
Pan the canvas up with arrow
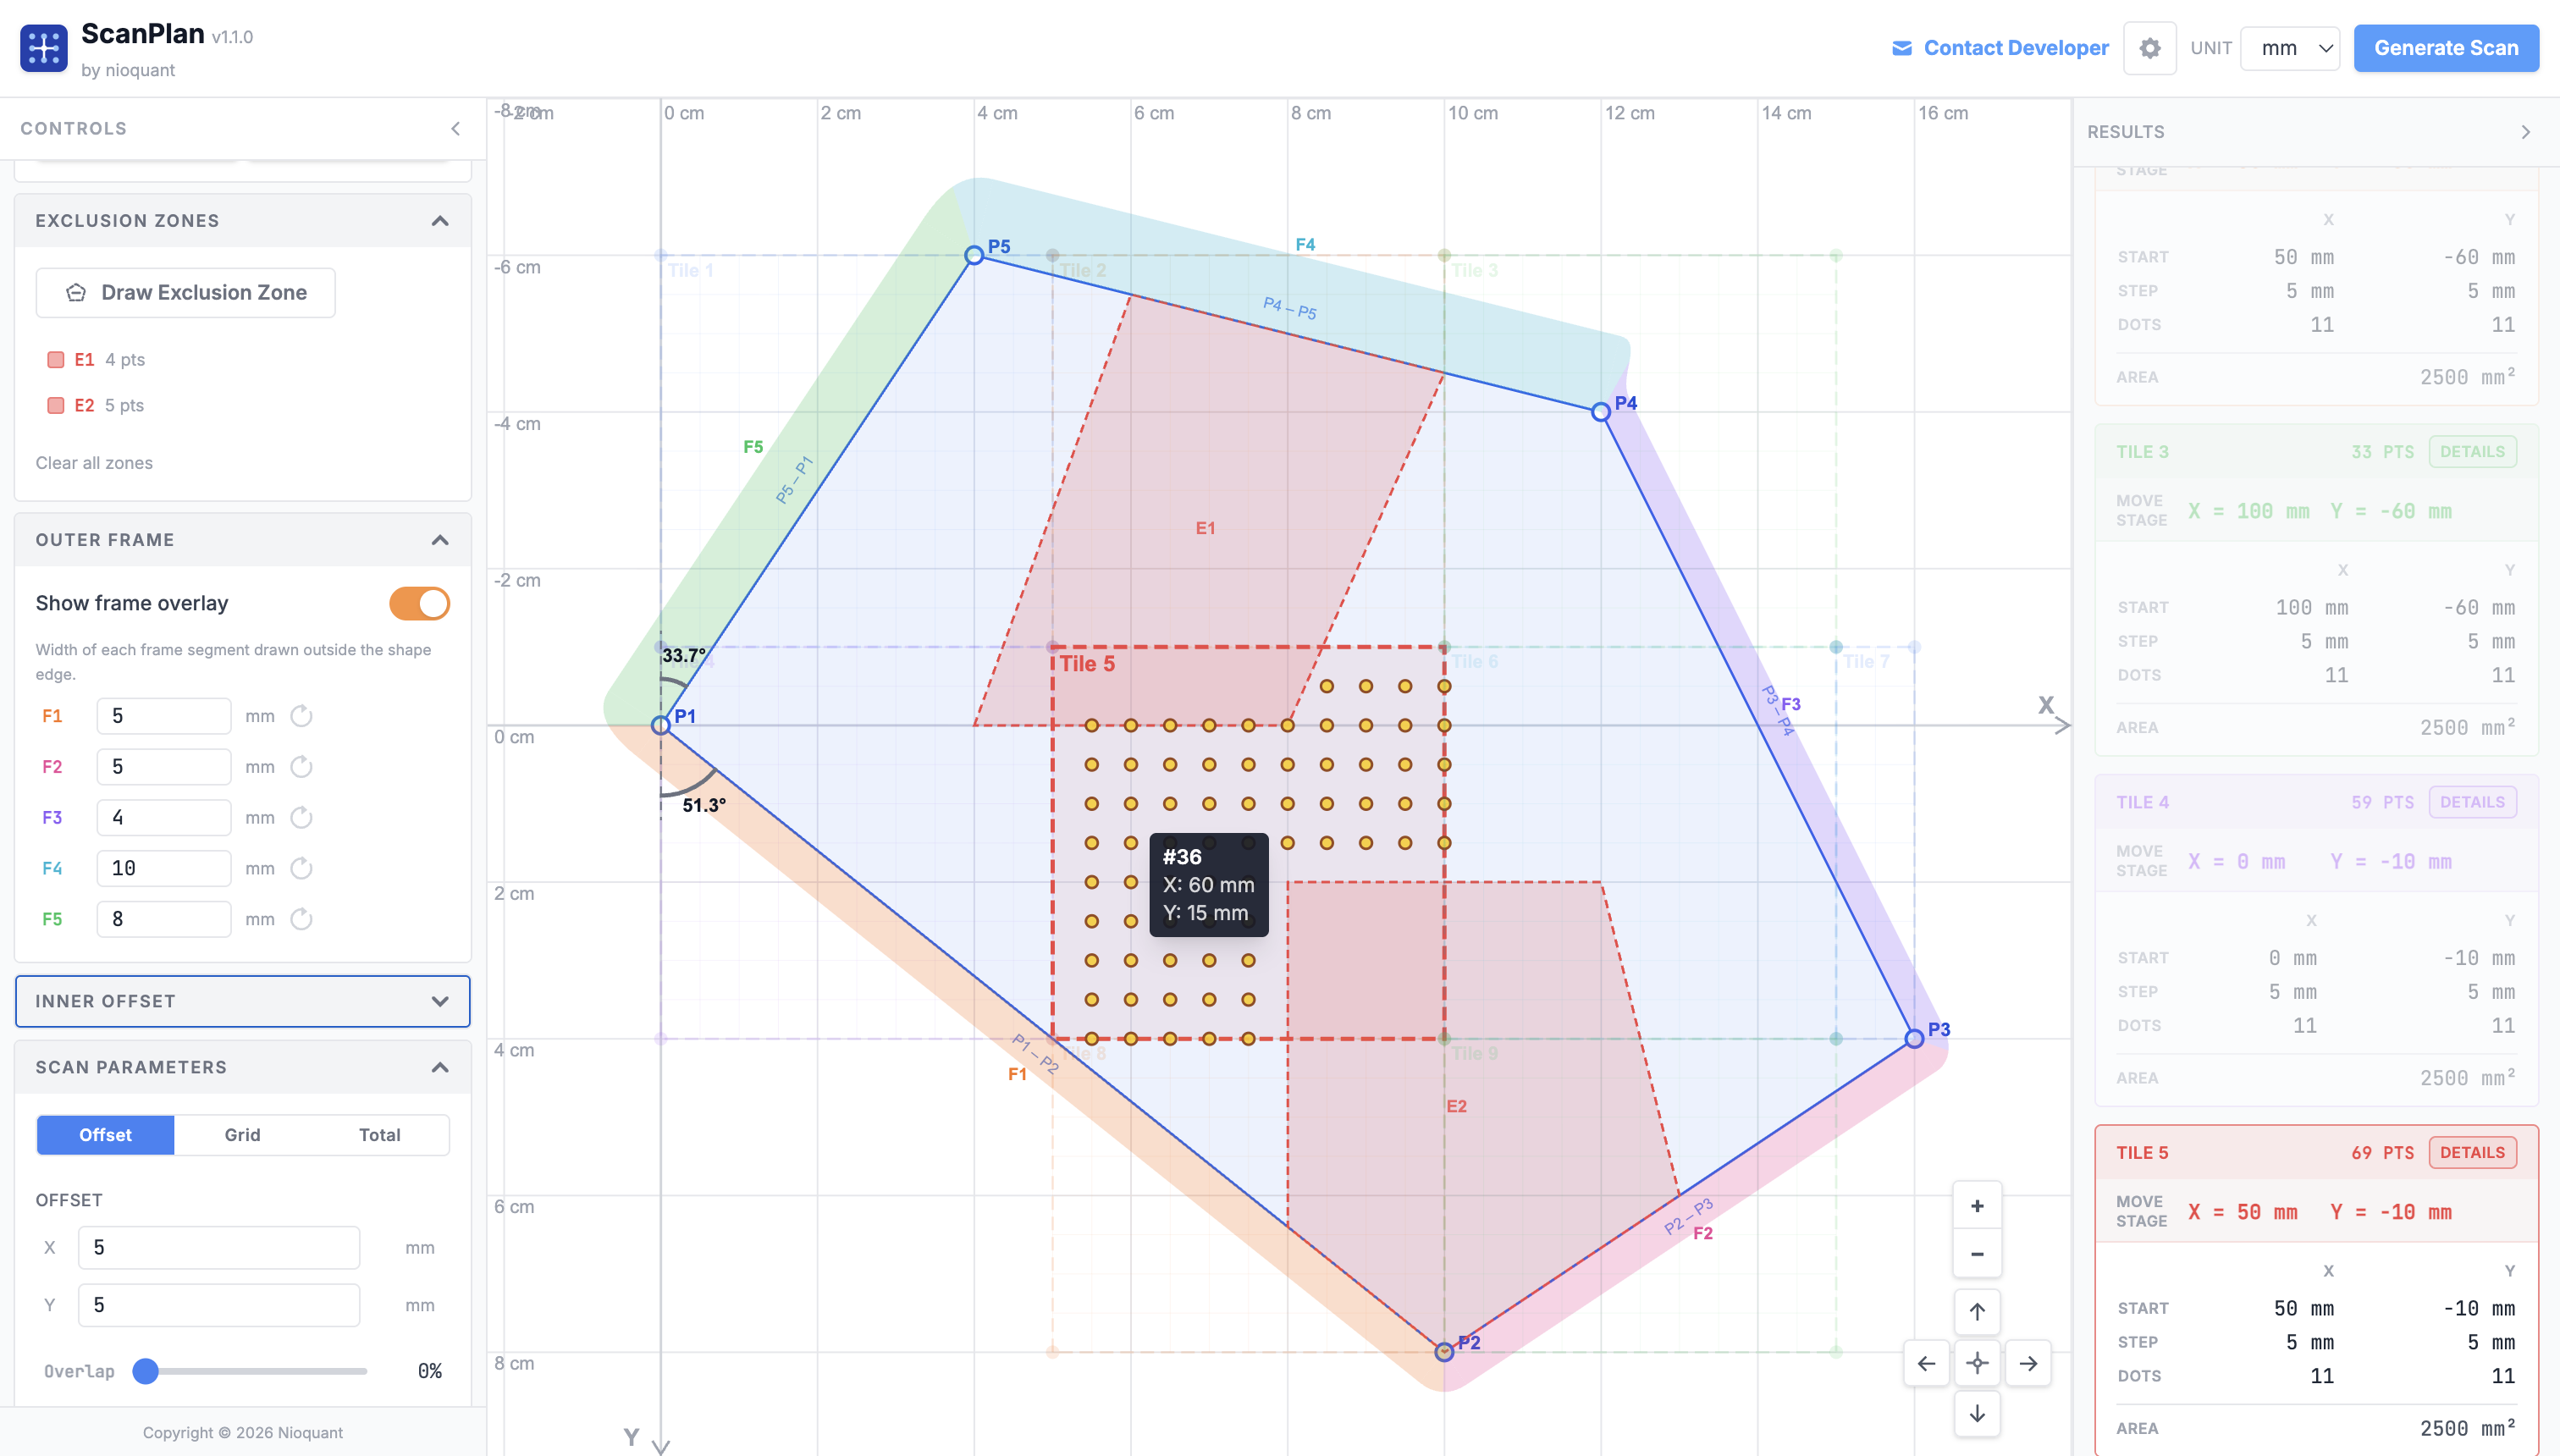1977,1312
